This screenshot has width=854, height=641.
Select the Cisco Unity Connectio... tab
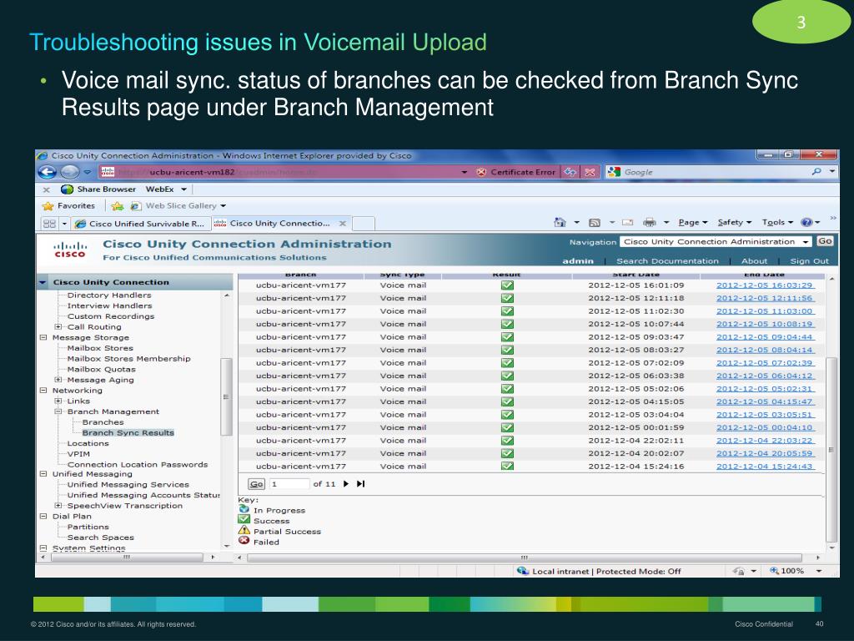point(280,224)
